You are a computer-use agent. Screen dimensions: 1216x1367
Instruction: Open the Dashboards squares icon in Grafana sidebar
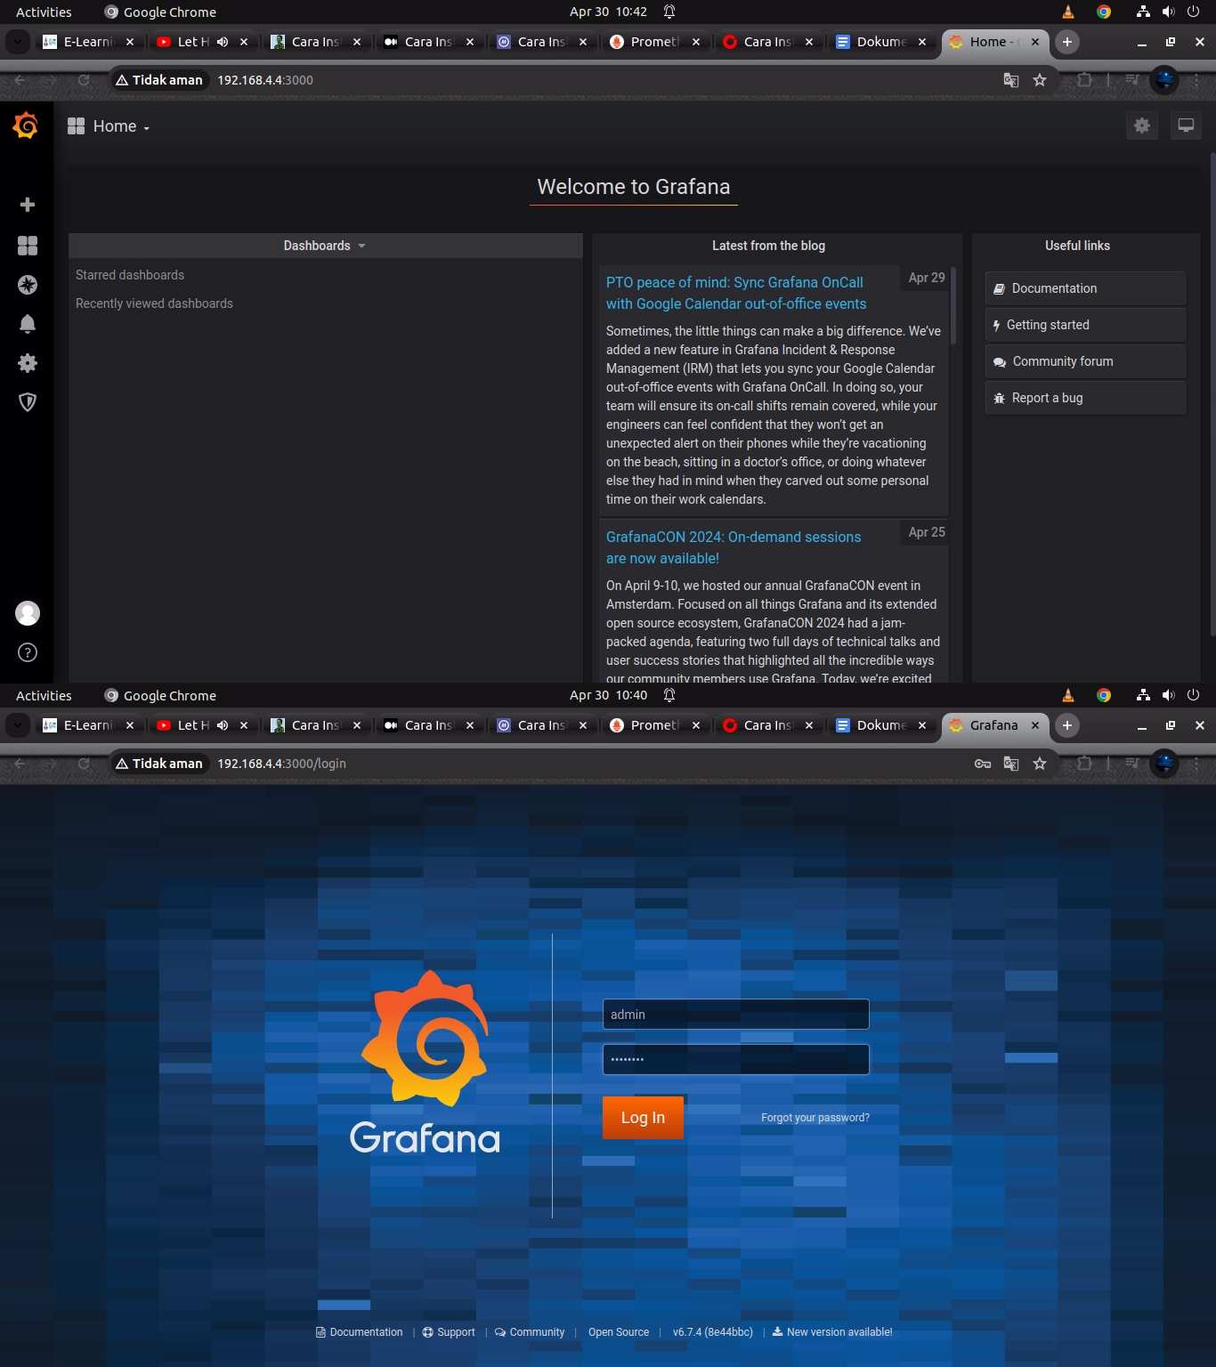[28, 246]
